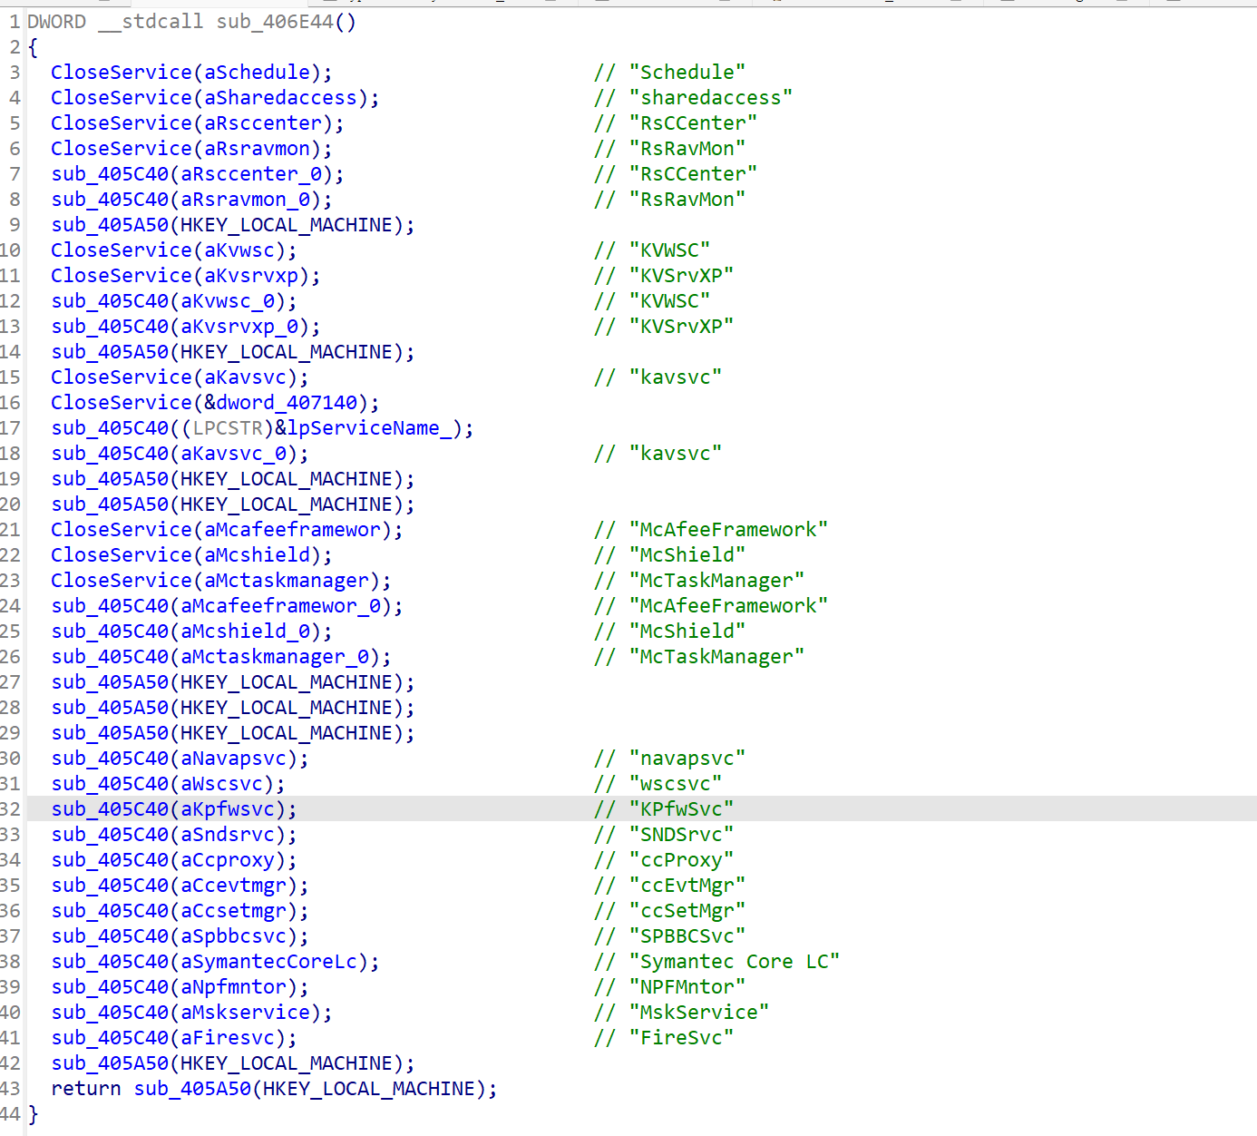Select the aNpfmntor argument

(x=234, y=986)
